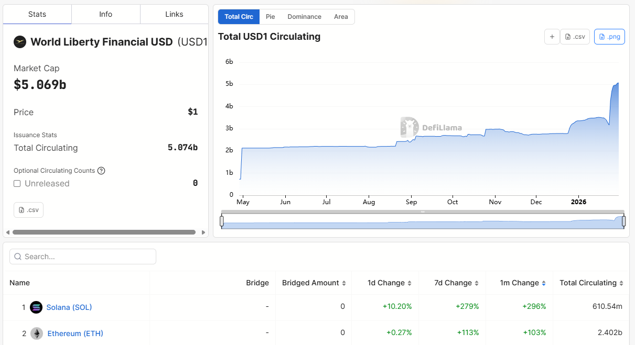Click the Solana logo icon

36,307
